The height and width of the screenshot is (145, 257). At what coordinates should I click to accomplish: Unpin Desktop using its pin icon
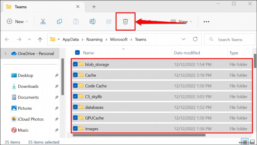pos(57,75)
